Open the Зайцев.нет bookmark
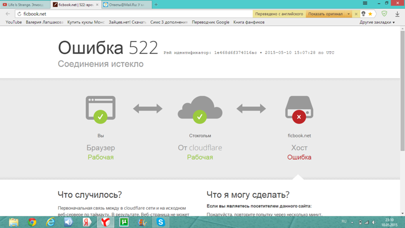Image resolution: width=405 pixels, height=228 pixels. click(x=128, y=22)
